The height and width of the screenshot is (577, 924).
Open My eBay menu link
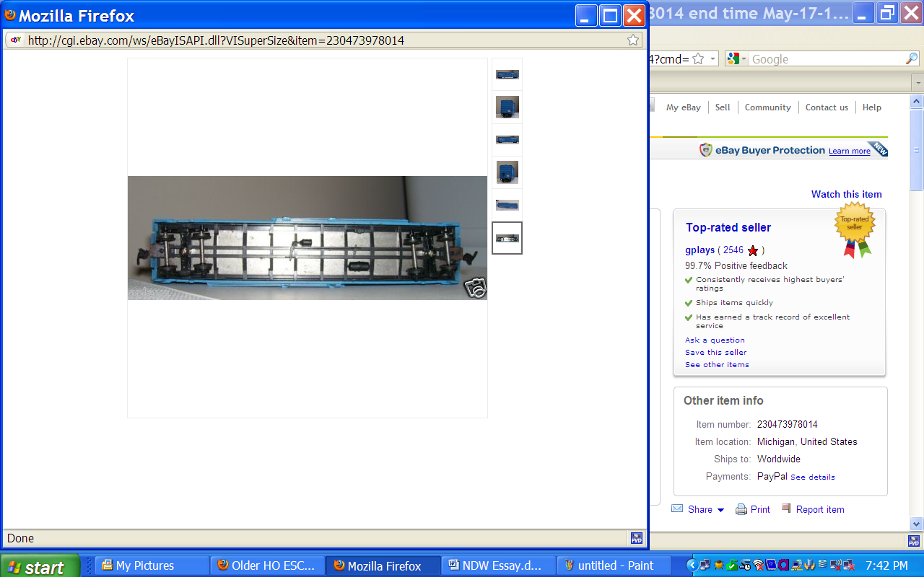click(x=683, y=107)
